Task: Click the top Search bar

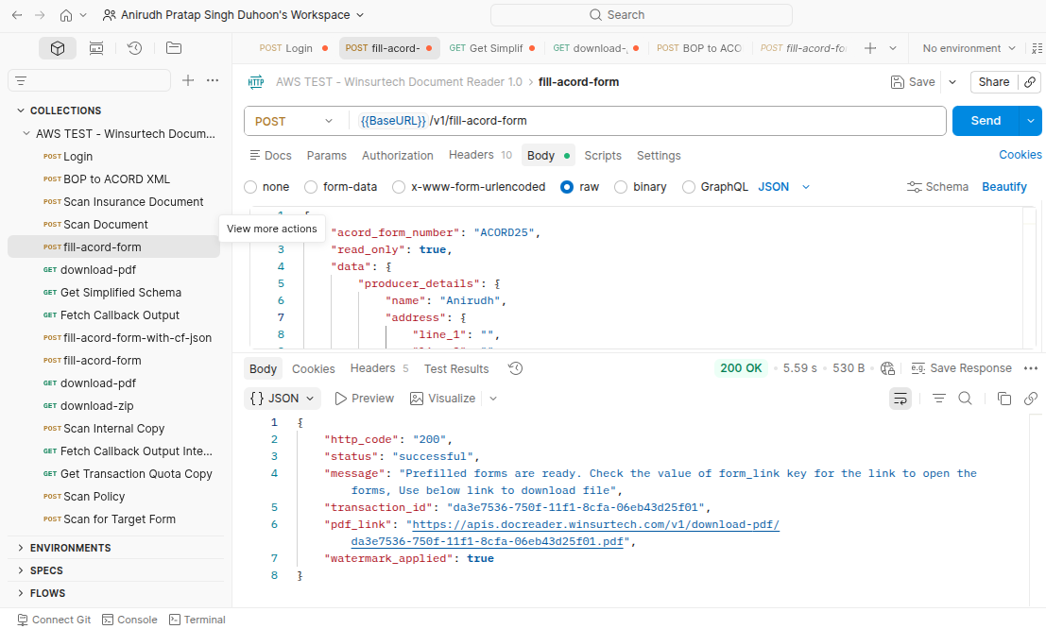Action: [x=641, y=15]
